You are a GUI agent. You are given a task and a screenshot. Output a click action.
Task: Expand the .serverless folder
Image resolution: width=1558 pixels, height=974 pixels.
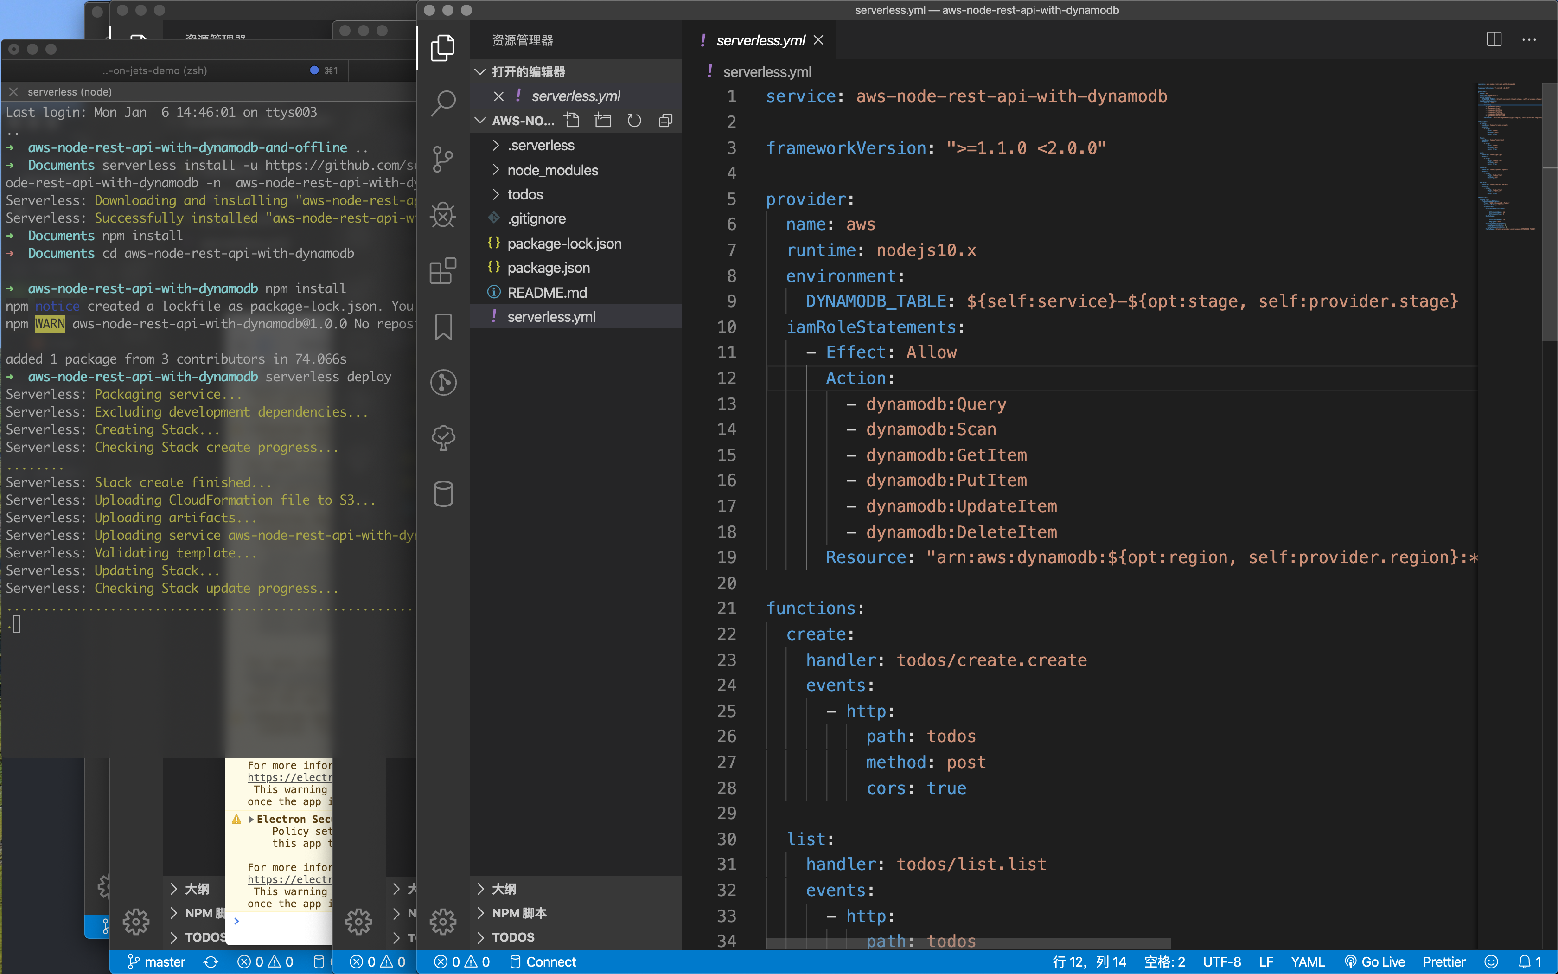[x=541, y=146]
